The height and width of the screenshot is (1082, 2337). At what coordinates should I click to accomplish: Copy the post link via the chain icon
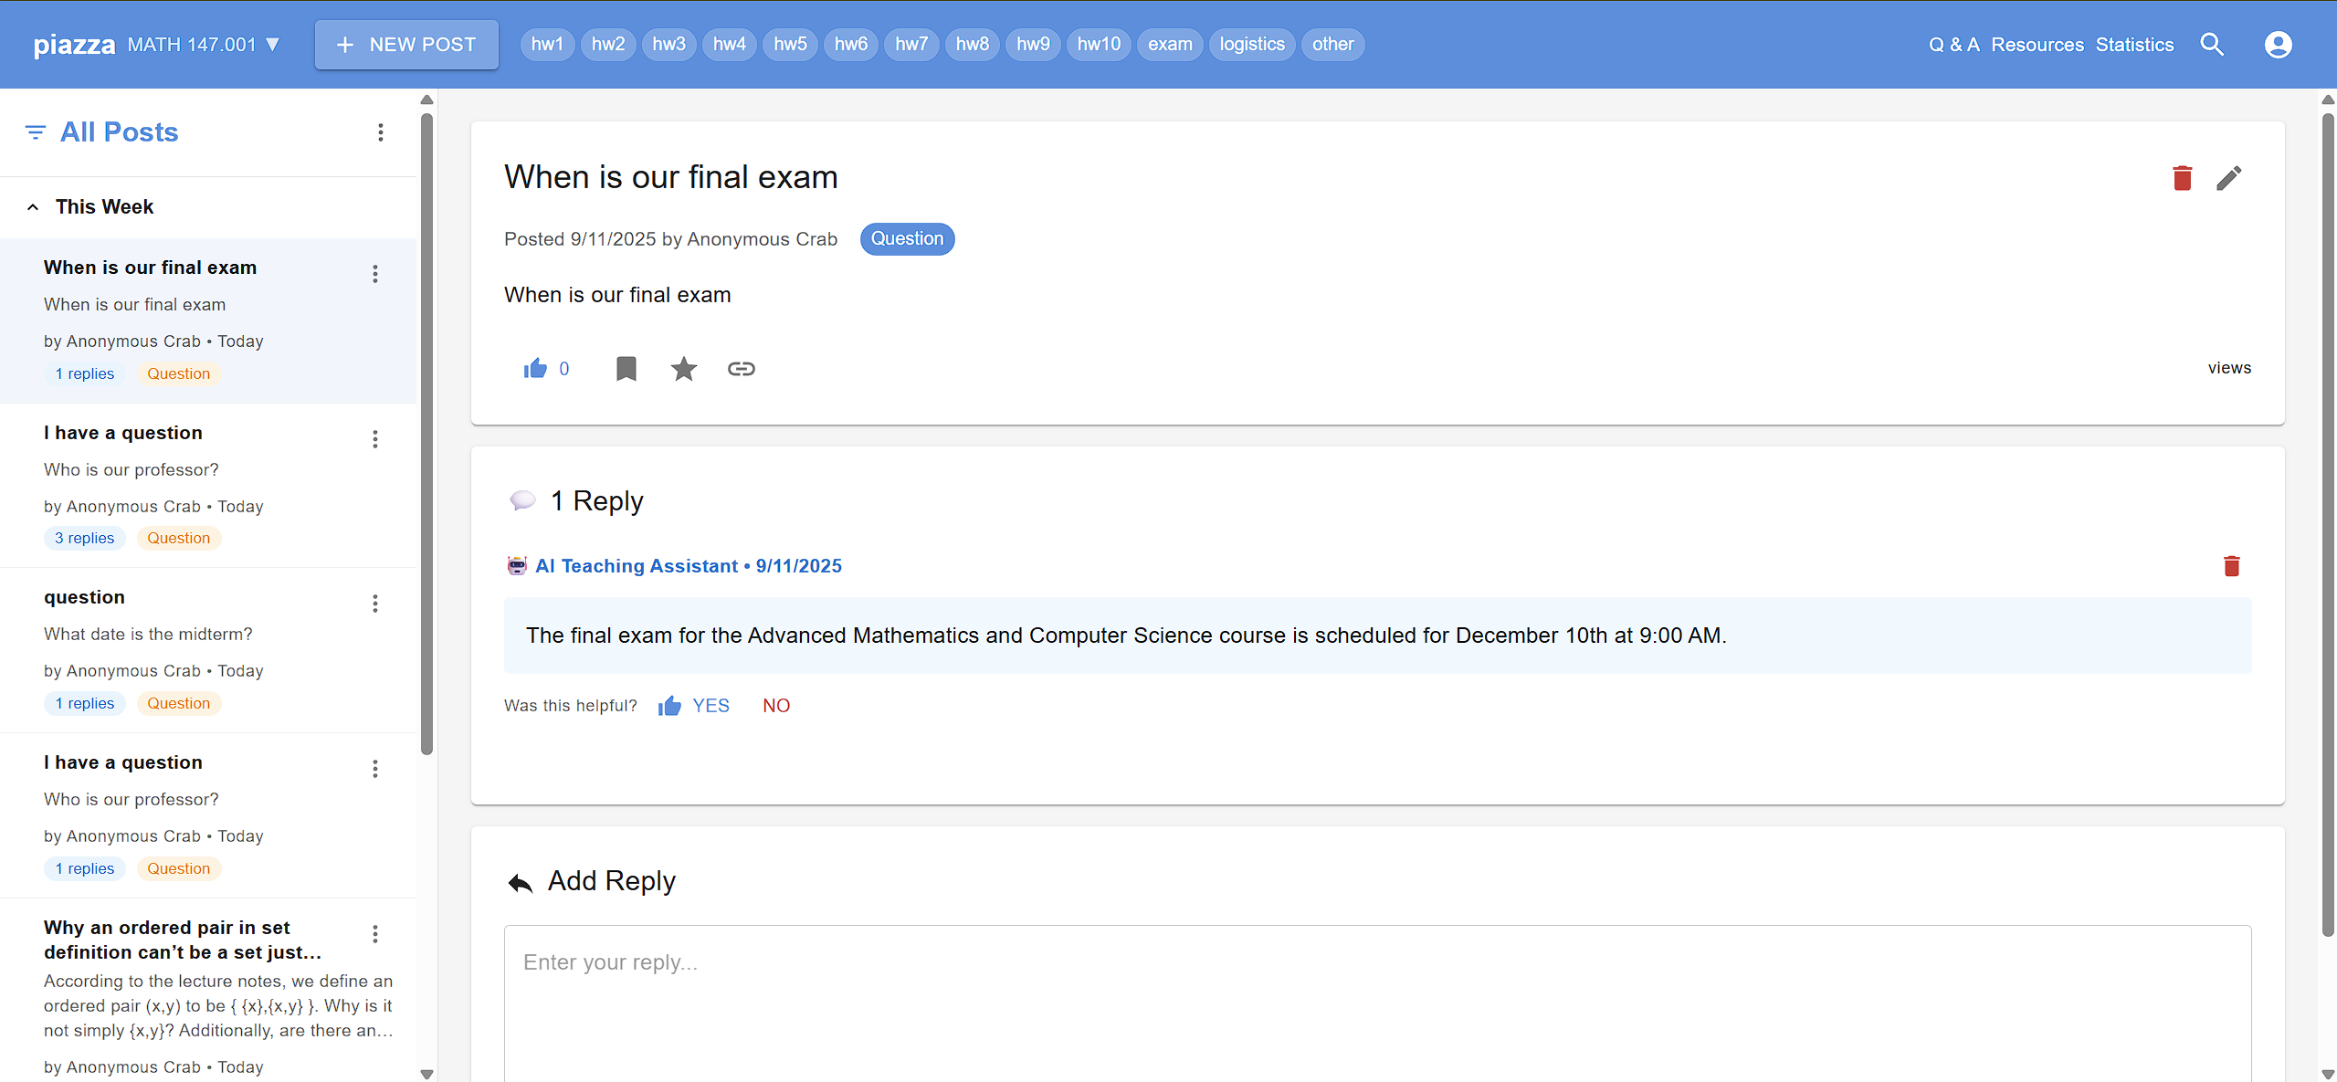click(x=741, y=369)
